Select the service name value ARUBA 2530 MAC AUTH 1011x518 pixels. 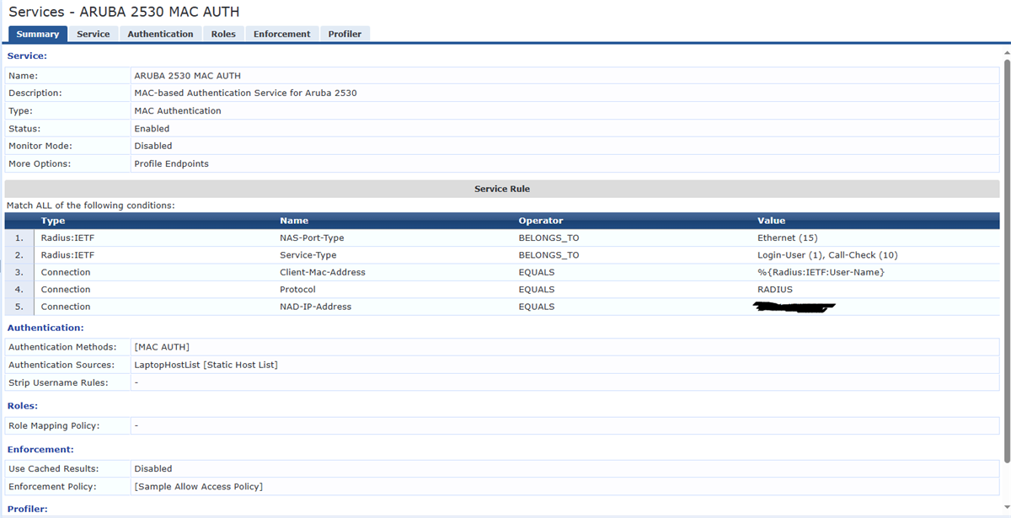(x=187, y=76)
